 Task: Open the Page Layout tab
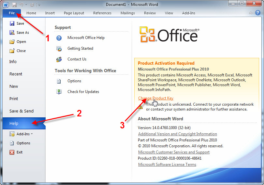point(74,13)
